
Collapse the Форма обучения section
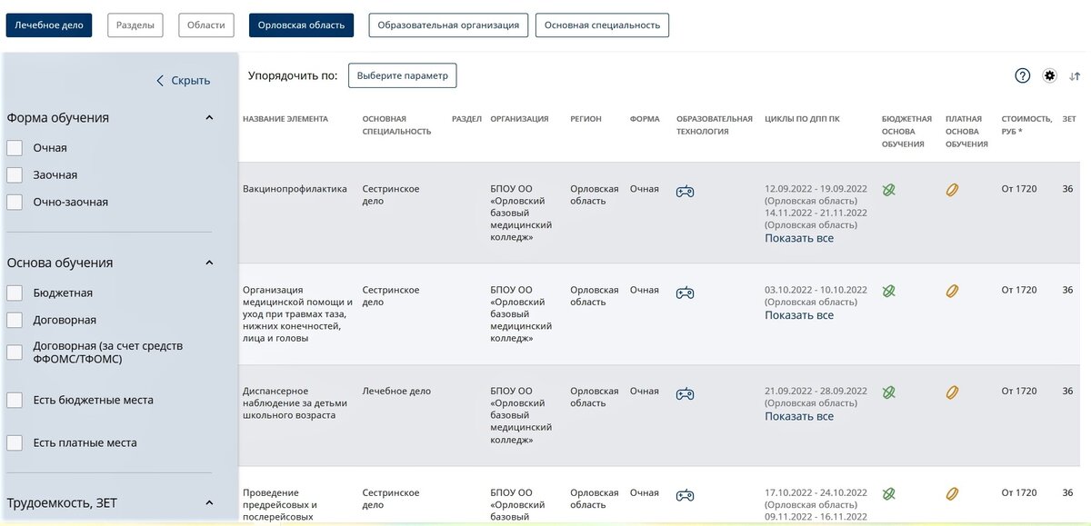(208, 116)
